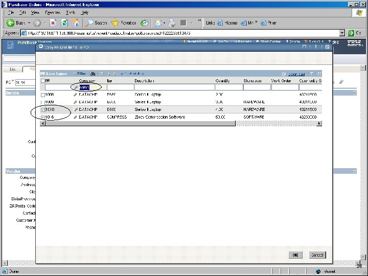Go to the Home page icon
Screen dimensions: 368x276
click(x=76, y=23)
